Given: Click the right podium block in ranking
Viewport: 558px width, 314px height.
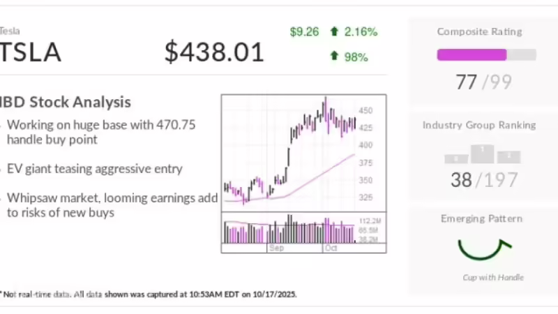Looking at the screenshot, I should coord(509,157).
